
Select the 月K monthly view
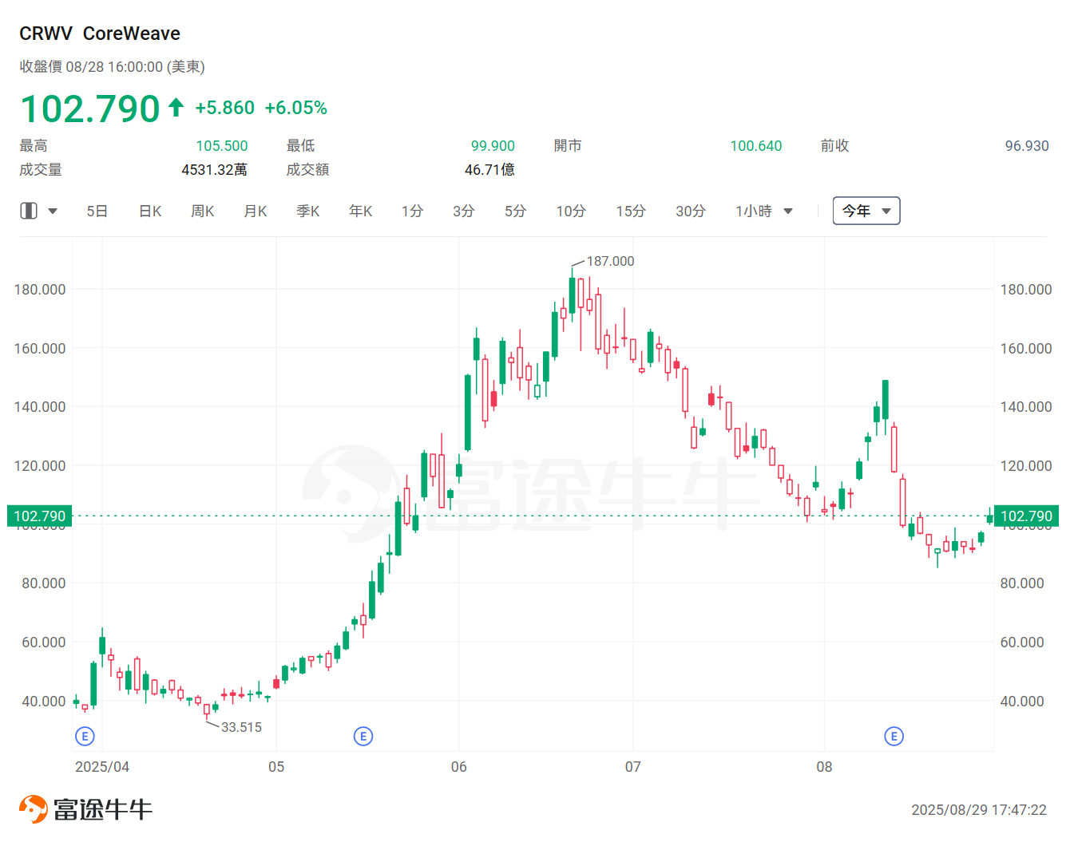click(x=255, y=211)
